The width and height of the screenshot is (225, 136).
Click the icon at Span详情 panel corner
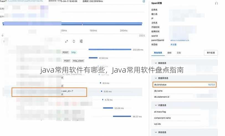[x=216, y=3]
